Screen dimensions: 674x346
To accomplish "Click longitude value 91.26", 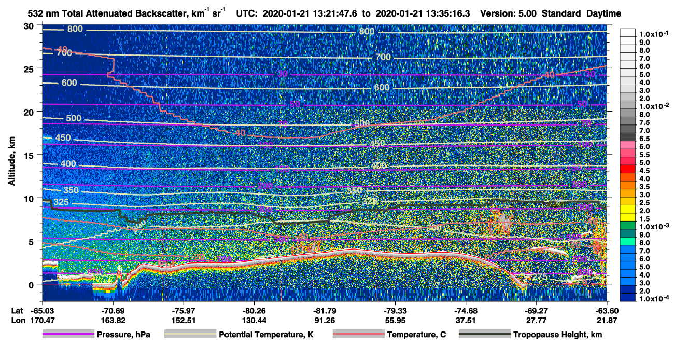I will [325, 320].
